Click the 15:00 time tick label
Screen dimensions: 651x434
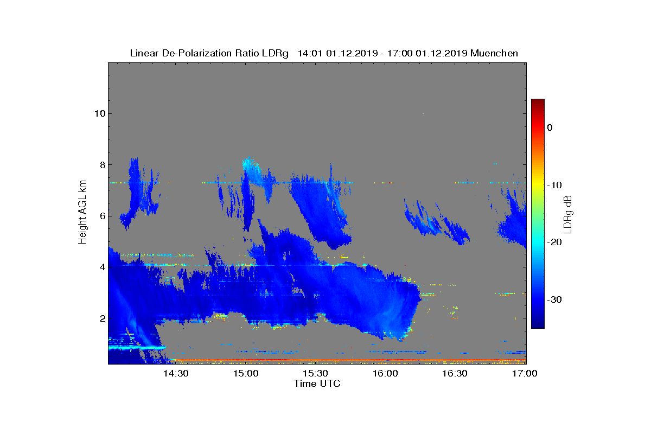click(246, 373)
